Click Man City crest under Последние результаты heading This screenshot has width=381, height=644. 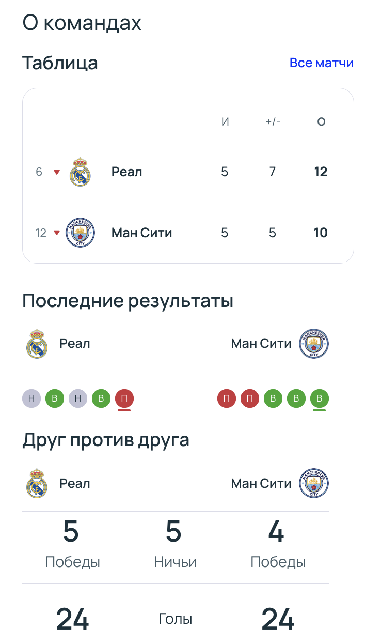314,344
